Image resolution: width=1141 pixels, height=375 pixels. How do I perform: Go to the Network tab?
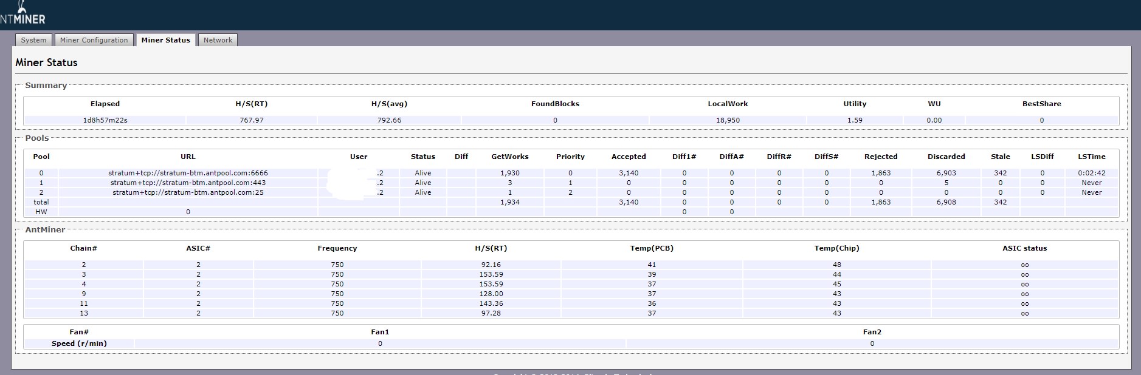coord(218,40)
